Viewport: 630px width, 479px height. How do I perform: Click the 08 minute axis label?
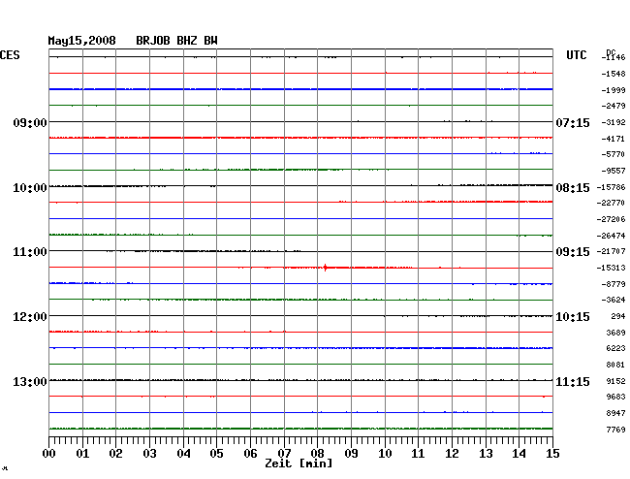click(x=317, y=454)
